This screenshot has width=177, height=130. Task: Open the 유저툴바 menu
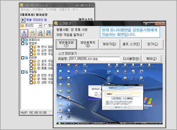point(38,10)
